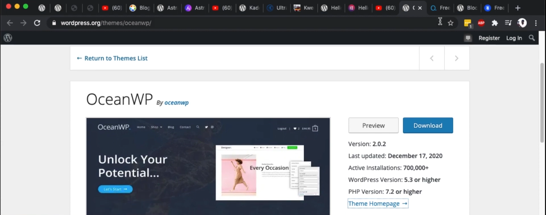546x215 pixels.
Task: Click the browser forward arrow
Action: 24,23
